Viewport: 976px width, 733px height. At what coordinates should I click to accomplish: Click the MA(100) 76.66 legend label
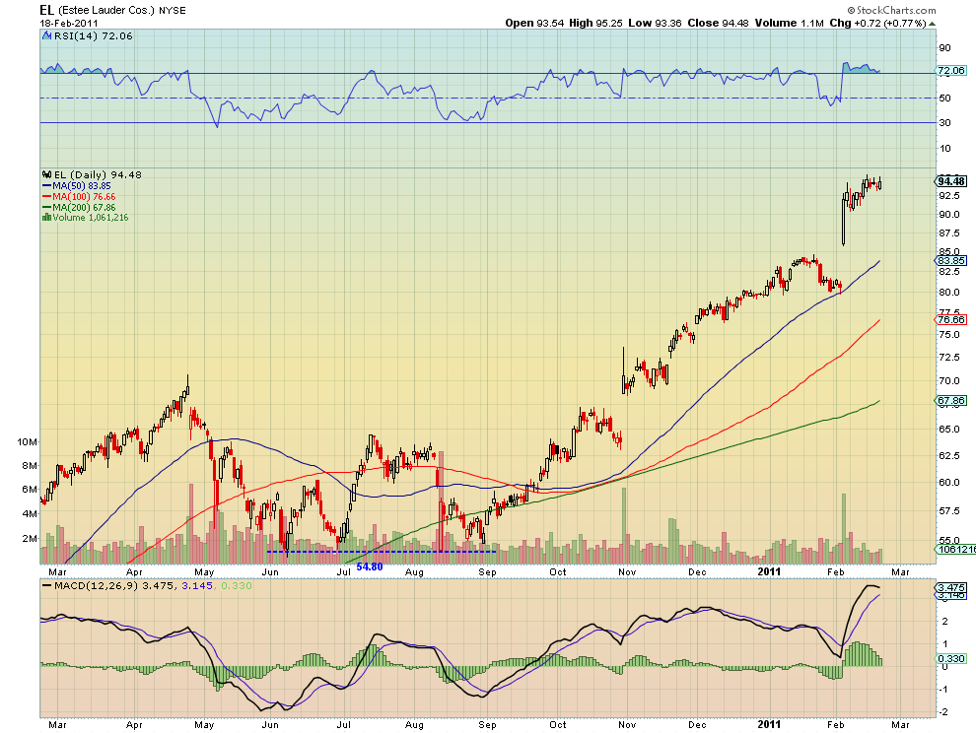tap(84, 197)
